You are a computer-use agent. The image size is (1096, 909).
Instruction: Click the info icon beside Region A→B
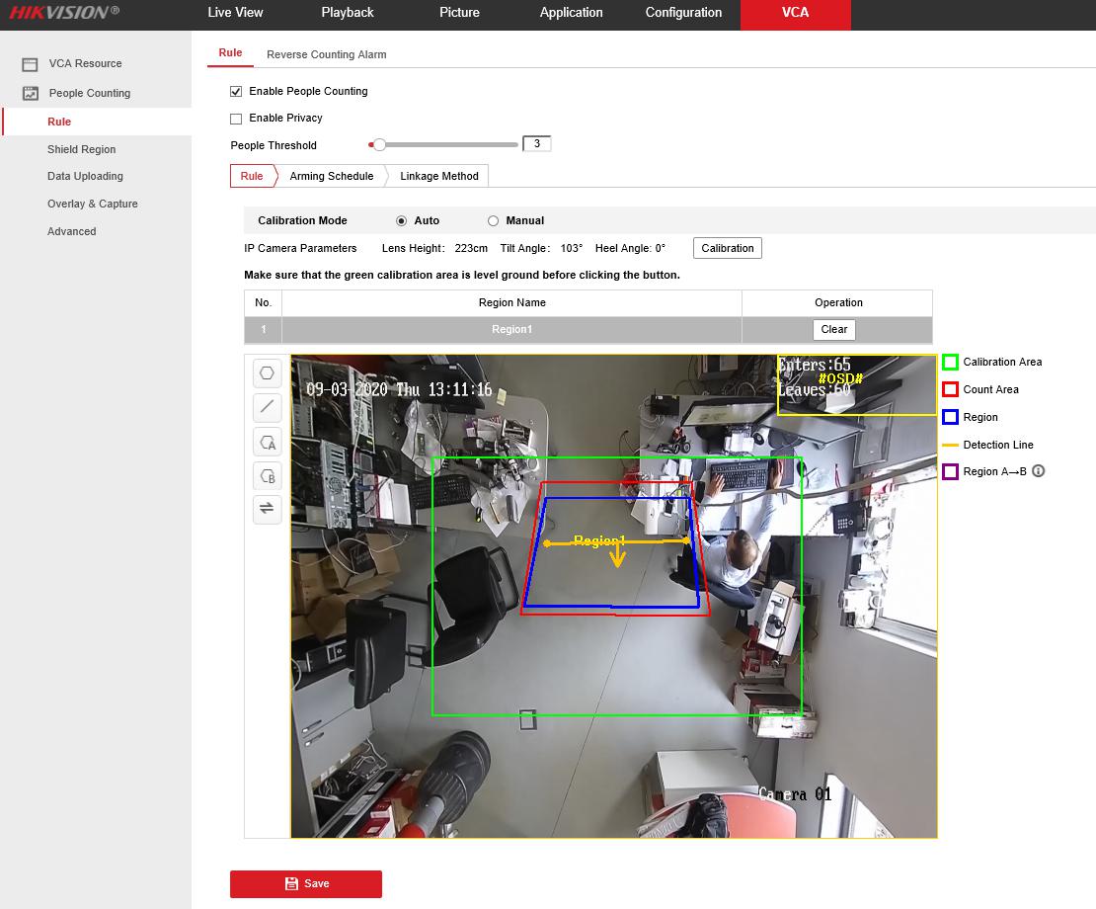(1038, 471)
